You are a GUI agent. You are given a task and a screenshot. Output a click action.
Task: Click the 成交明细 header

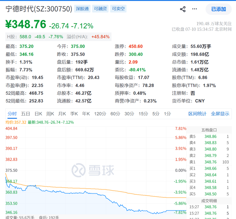pyautogui.click(x=209, y=201)
